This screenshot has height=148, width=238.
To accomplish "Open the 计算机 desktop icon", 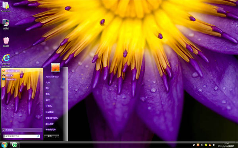I will point(6,24).
